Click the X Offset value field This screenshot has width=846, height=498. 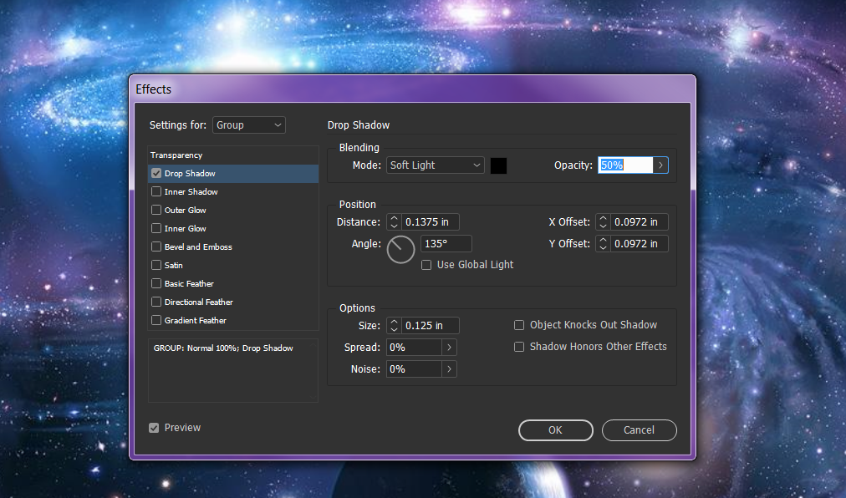640,221
